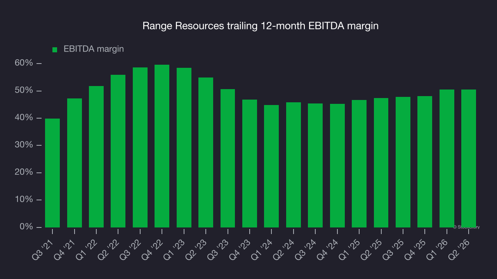
Task: Click the green bar for Q3 '21
Action: (52, 173)
